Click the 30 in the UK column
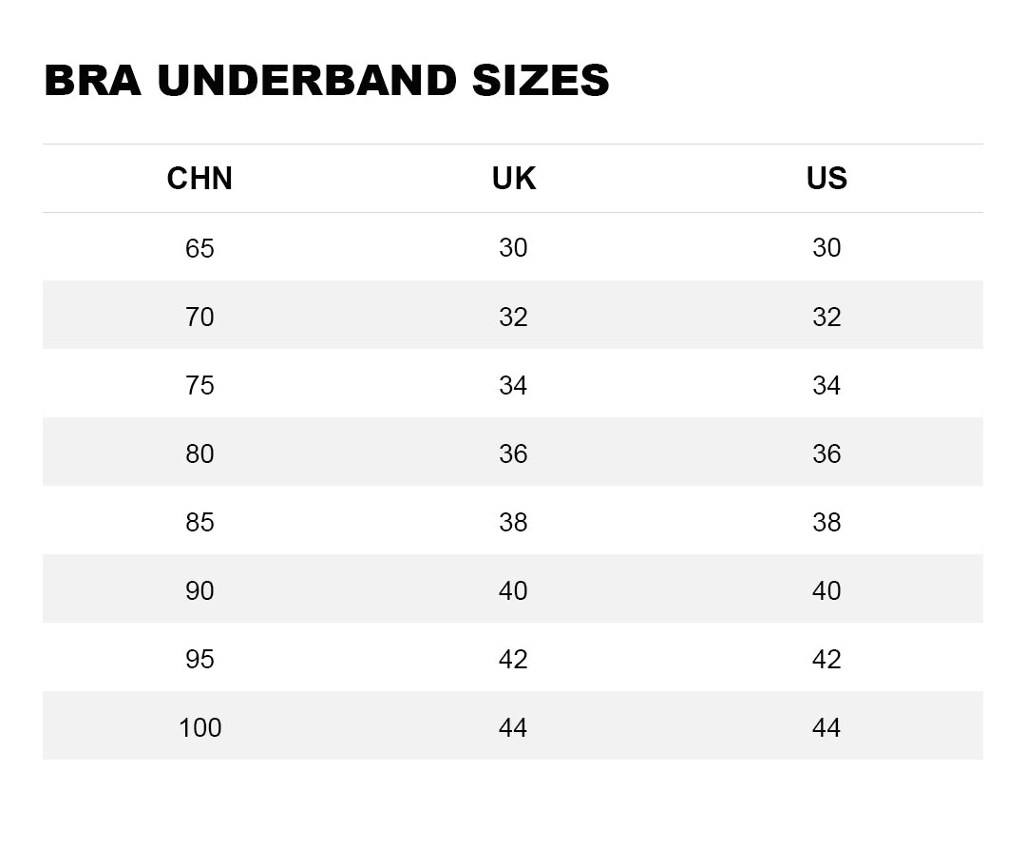Screen dimensions: 1026x848 pyautogui.click(x=513, y=248)
